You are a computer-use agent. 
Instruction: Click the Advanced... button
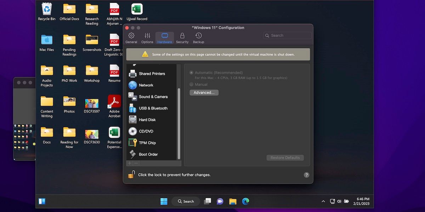tap(204, 93)
